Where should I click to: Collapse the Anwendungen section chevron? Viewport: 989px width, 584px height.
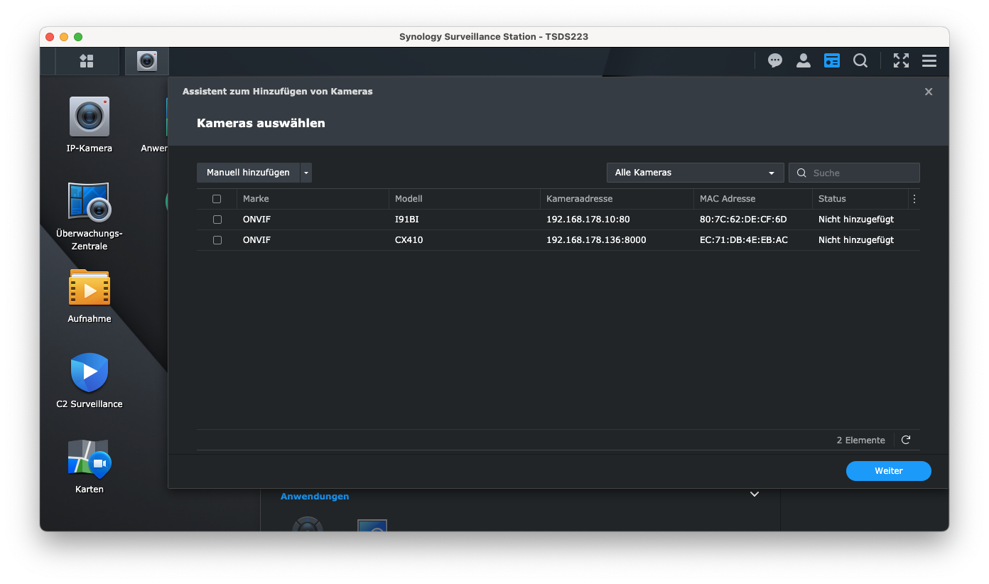755,494
